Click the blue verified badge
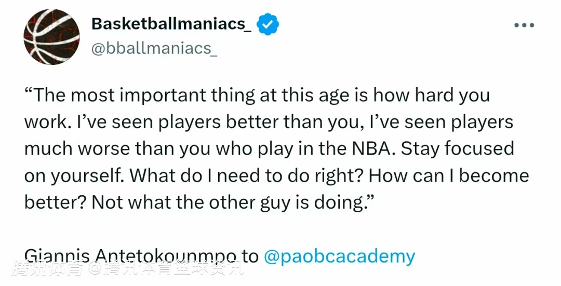The image size is (561, 286). coord(269,24)
